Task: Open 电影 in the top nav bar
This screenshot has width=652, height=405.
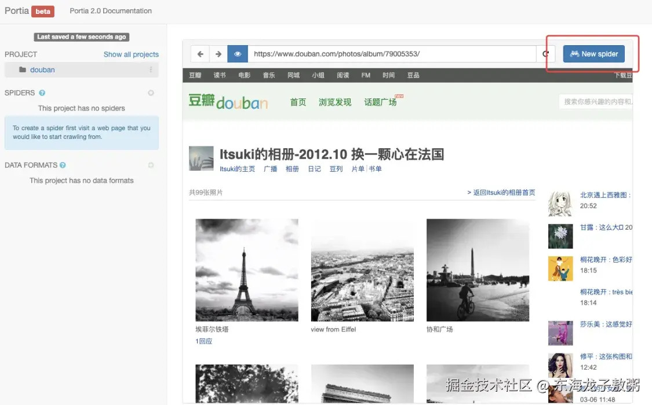Action: pos(244,75)
